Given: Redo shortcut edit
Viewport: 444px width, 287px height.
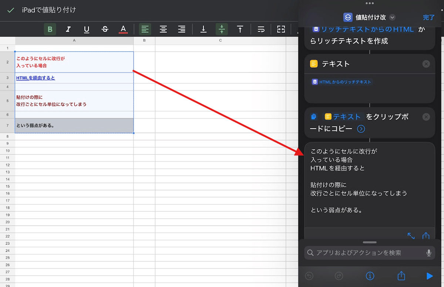Looking at the screenshot, I should pos(339,276).
